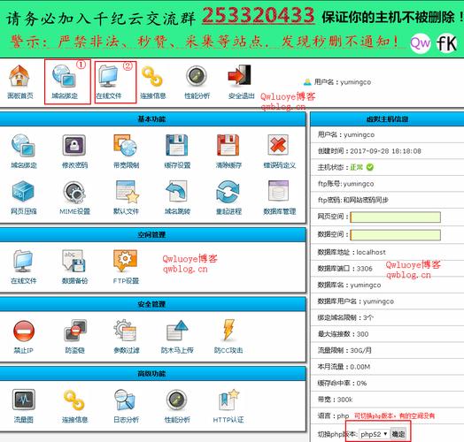This screenshot has width=464, height=442.
Task: Select the 带宽 300k row
Action: click(x=387, y=400)
